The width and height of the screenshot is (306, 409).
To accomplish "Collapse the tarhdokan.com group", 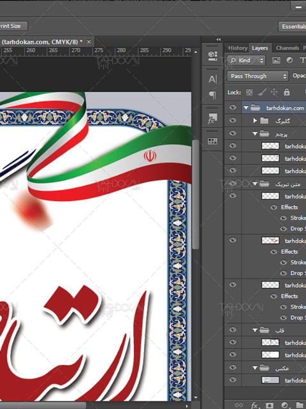I will 246,107.
